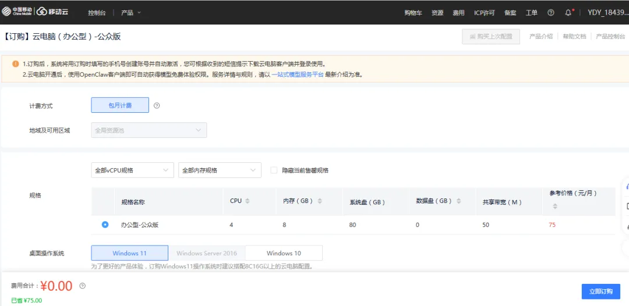This screenshot has width=629, height=306.
Task: Expand 产品 menu in top bar
Action: (x=131, y=12)
